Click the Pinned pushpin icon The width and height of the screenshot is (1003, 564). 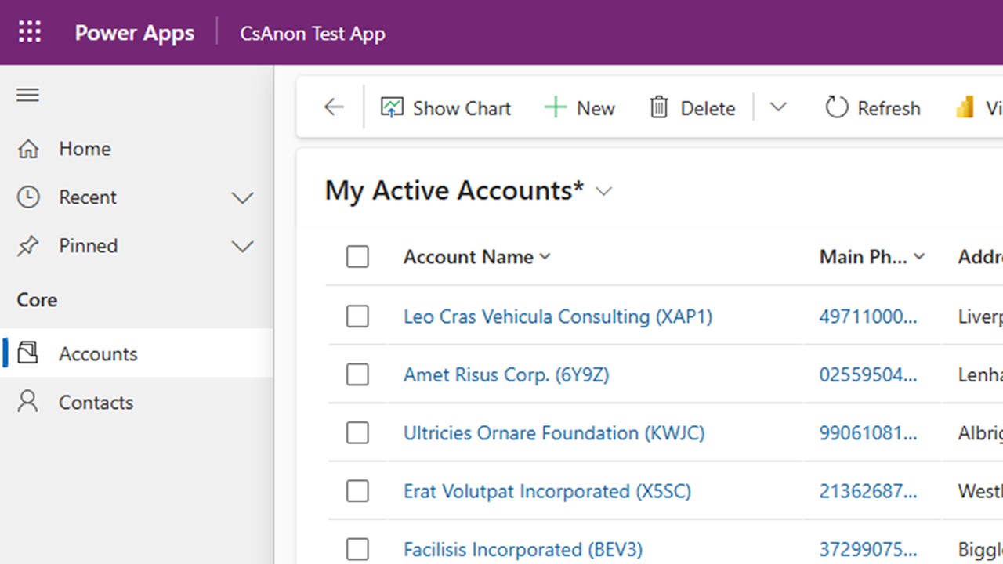click(28, 246)
